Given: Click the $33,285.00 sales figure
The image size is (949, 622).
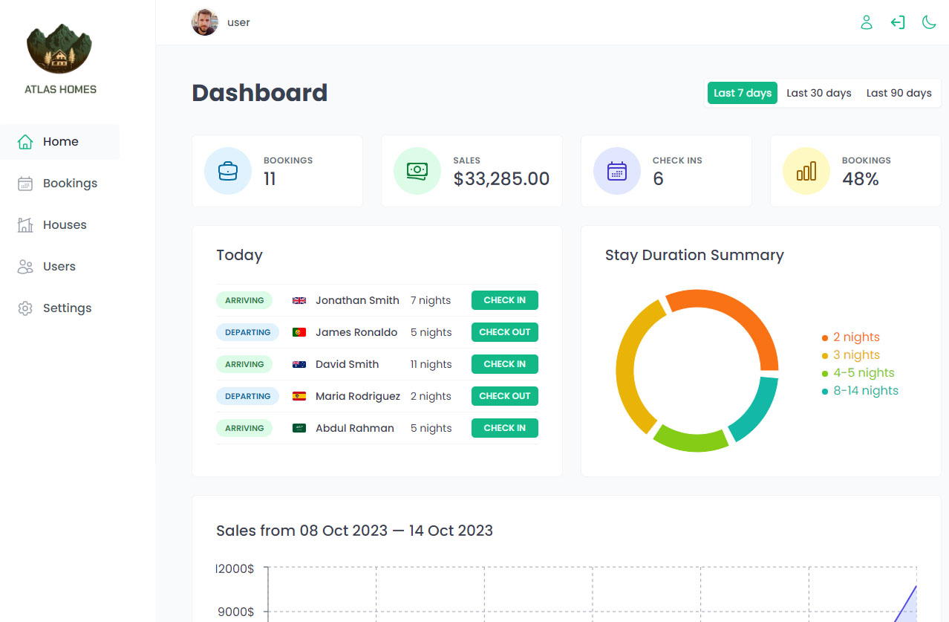Looking at the screenshot, I should 502,179.
